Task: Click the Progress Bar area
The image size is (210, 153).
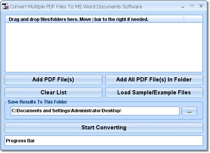Action: coord(104,141)
